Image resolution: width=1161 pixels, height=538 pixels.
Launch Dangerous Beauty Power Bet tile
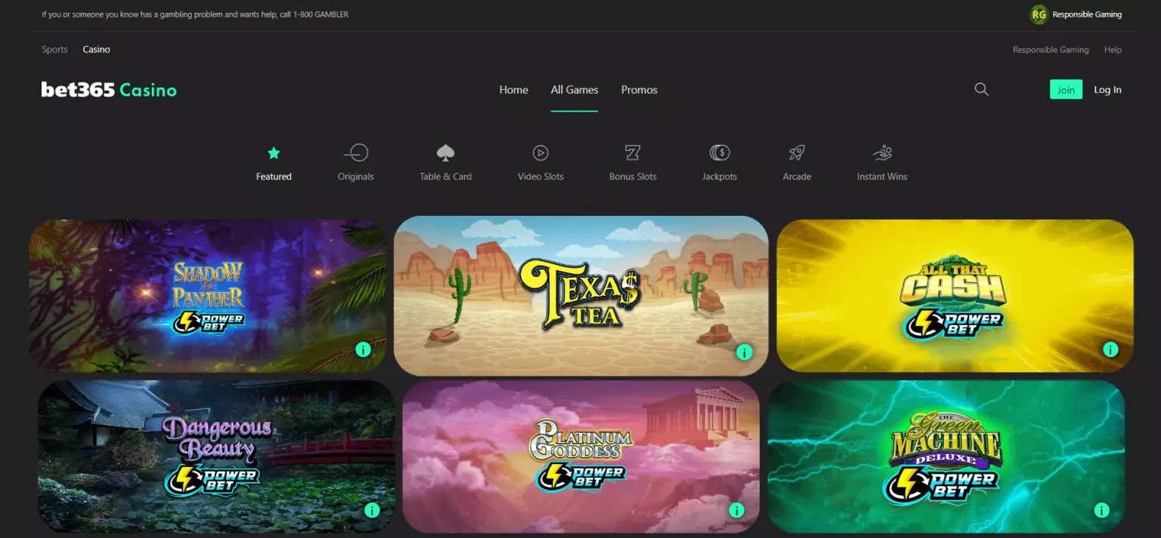tap(217, 457)
